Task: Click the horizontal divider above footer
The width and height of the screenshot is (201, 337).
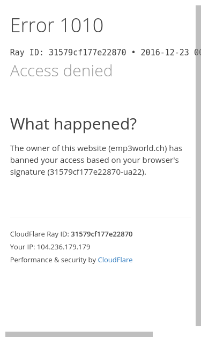Action: pyautogui.click(x=100, y=218)
